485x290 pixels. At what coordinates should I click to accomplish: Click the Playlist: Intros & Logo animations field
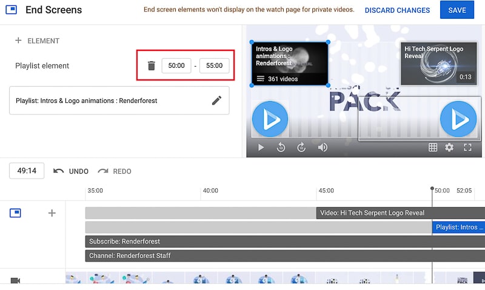coord(119,101)
